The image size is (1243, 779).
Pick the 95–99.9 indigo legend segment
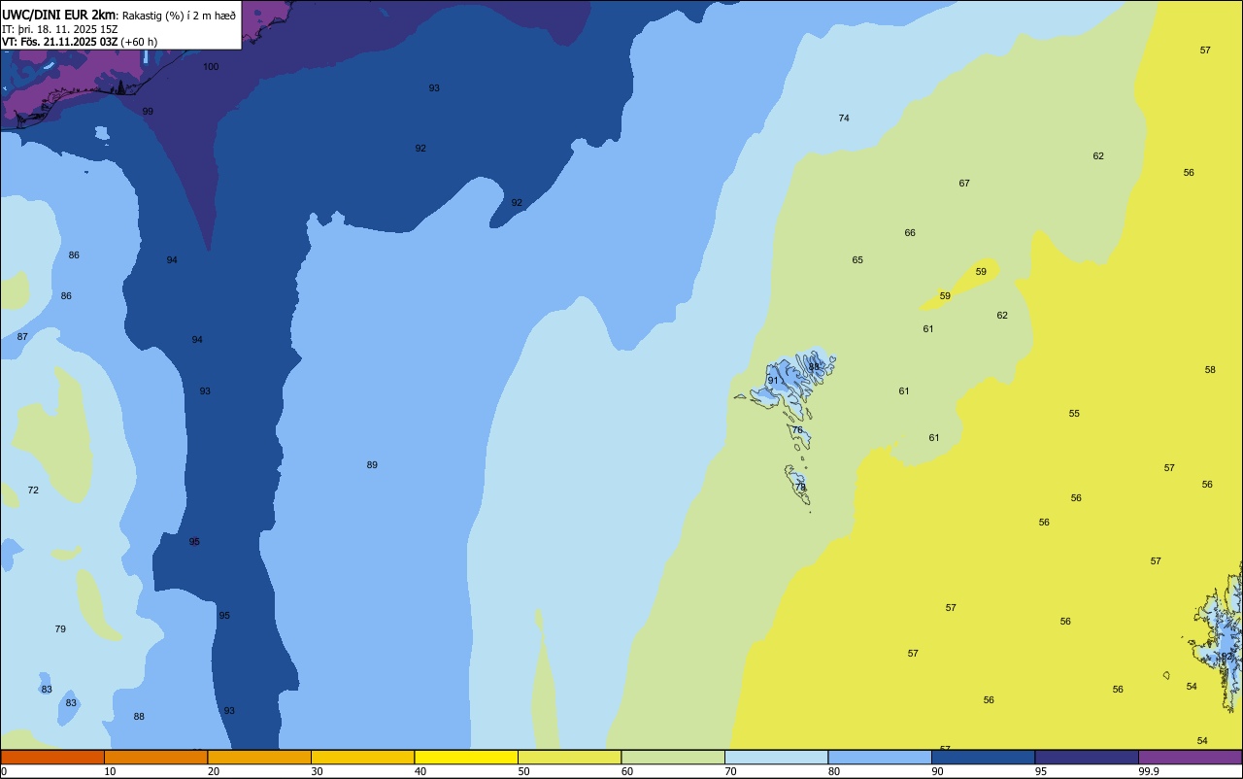[x=1087, y=757]
